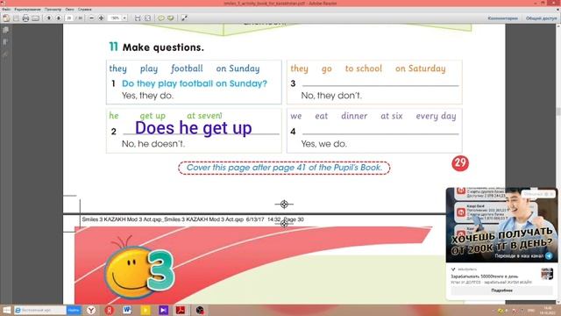Open Yandex Browser from the taskbar
Viewport: 561px width, 316px height.
pyautogui.click(x=91, y=310)
